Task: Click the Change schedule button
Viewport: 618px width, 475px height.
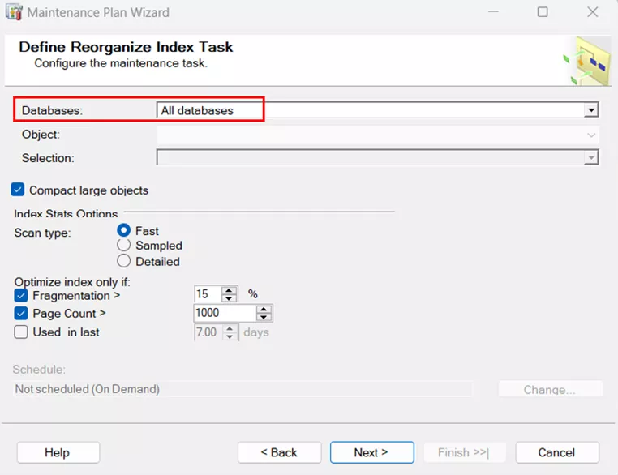Action: pyautogui.click(x=550, y=389)
